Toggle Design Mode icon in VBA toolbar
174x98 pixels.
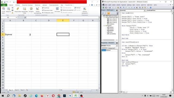[x=137, y=8]
